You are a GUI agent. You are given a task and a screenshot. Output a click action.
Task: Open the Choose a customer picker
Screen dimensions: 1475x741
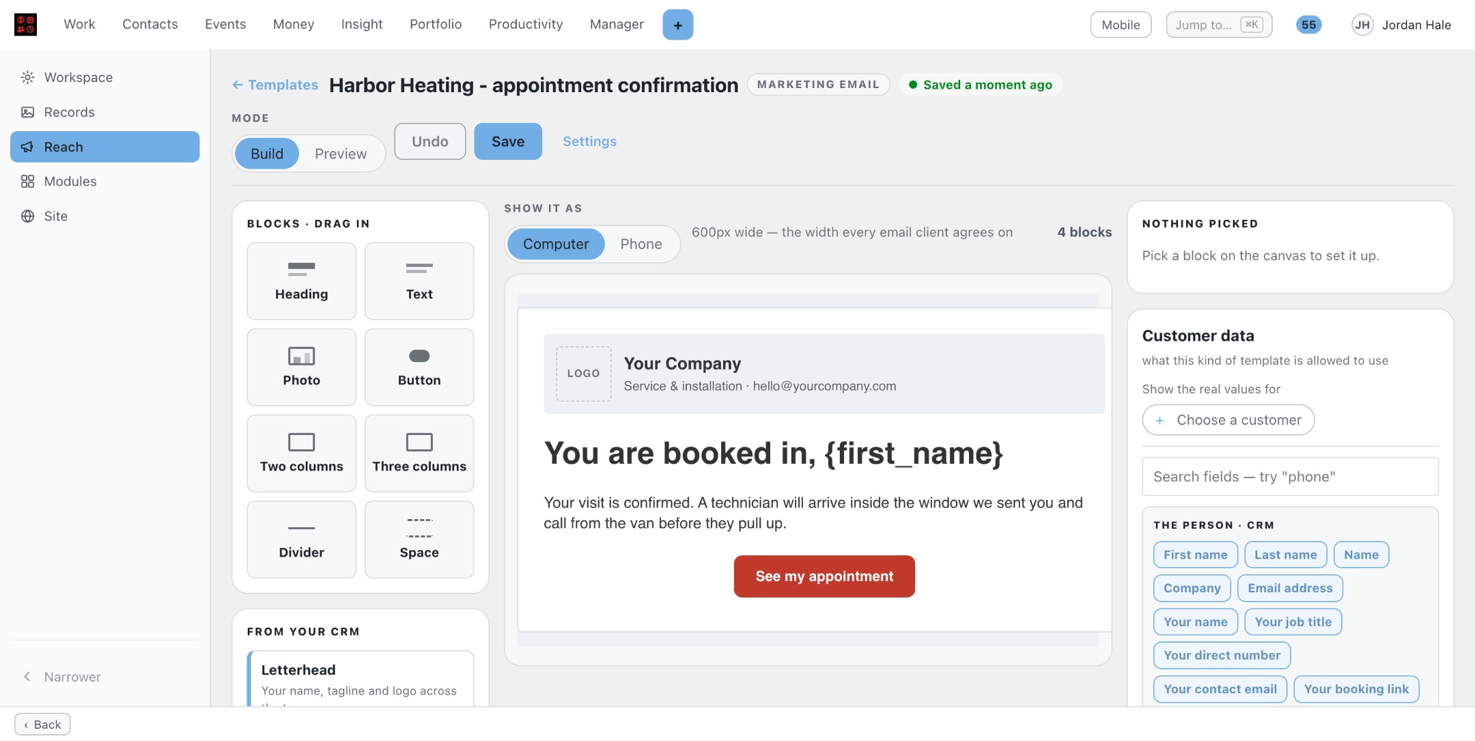[x=1228, y=420]
